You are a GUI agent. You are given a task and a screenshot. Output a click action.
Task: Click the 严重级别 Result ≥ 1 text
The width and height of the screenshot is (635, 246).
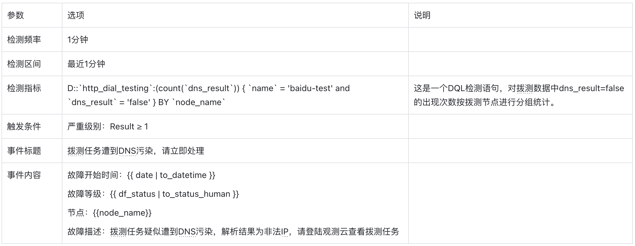point(108,126)
